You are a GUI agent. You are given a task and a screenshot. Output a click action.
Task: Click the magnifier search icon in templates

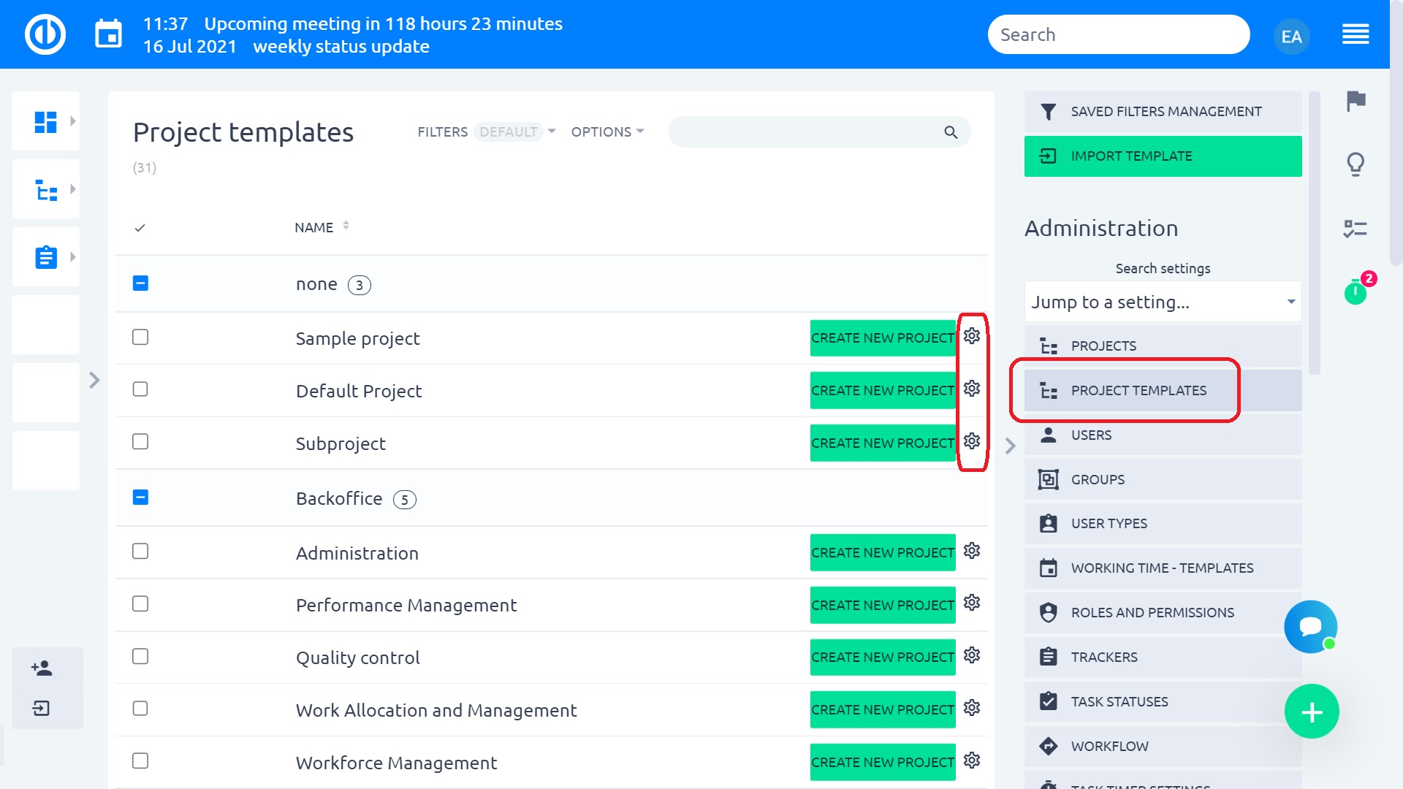[951, 132]
